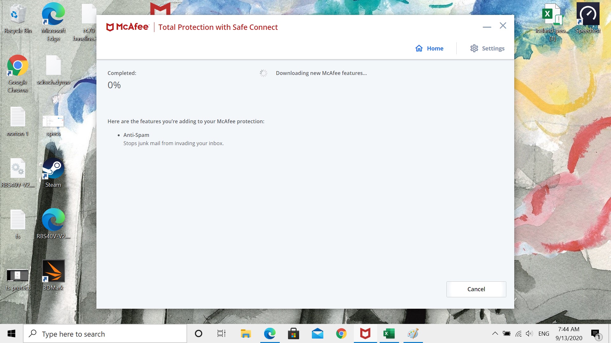Click the McAfee shield icon in taskbar
The width and height of the screenshot is (611, 343).
coord(365,333)
